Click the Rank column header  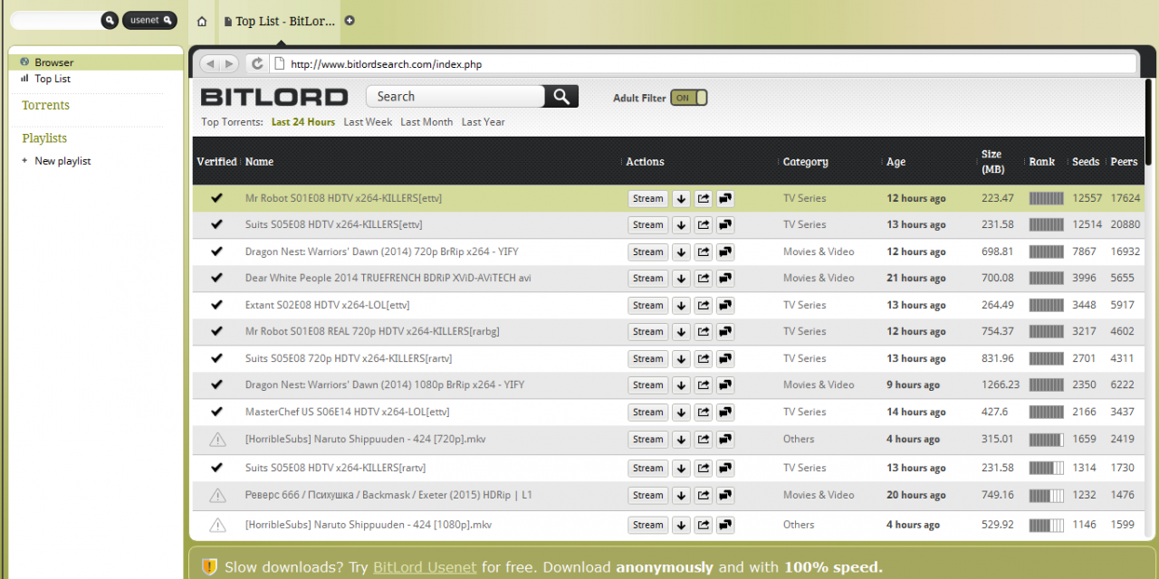pos(1042,162)
